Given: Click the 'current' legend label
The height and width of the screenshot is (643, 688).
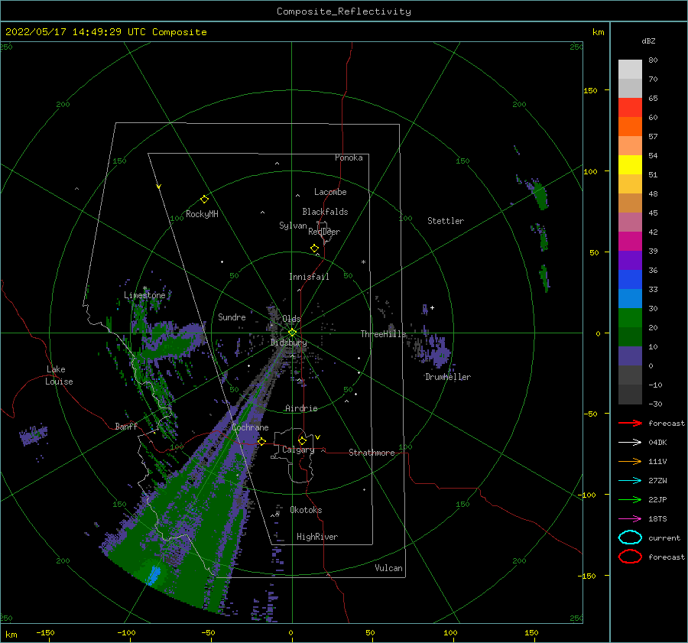Looking at the screenshot, I should point(664,538).
